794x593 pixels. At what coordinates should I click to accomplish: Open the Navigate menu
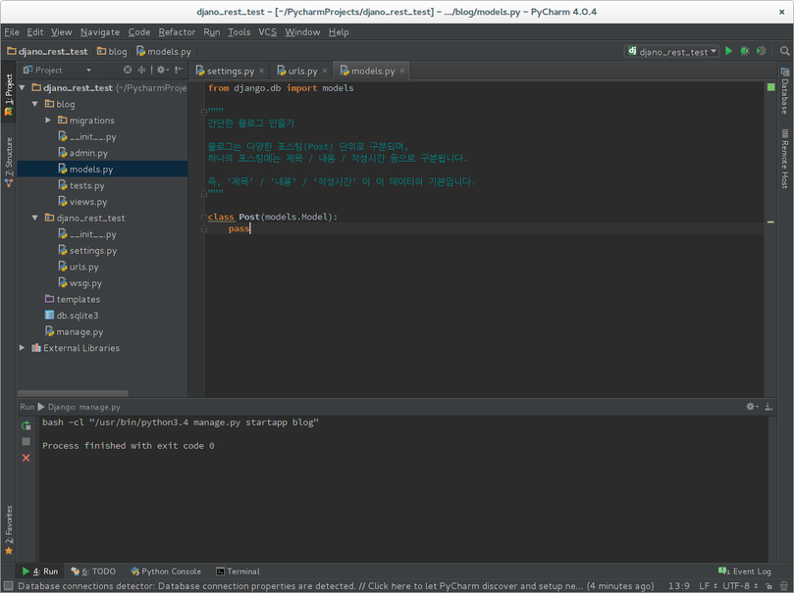pos(100,31)
